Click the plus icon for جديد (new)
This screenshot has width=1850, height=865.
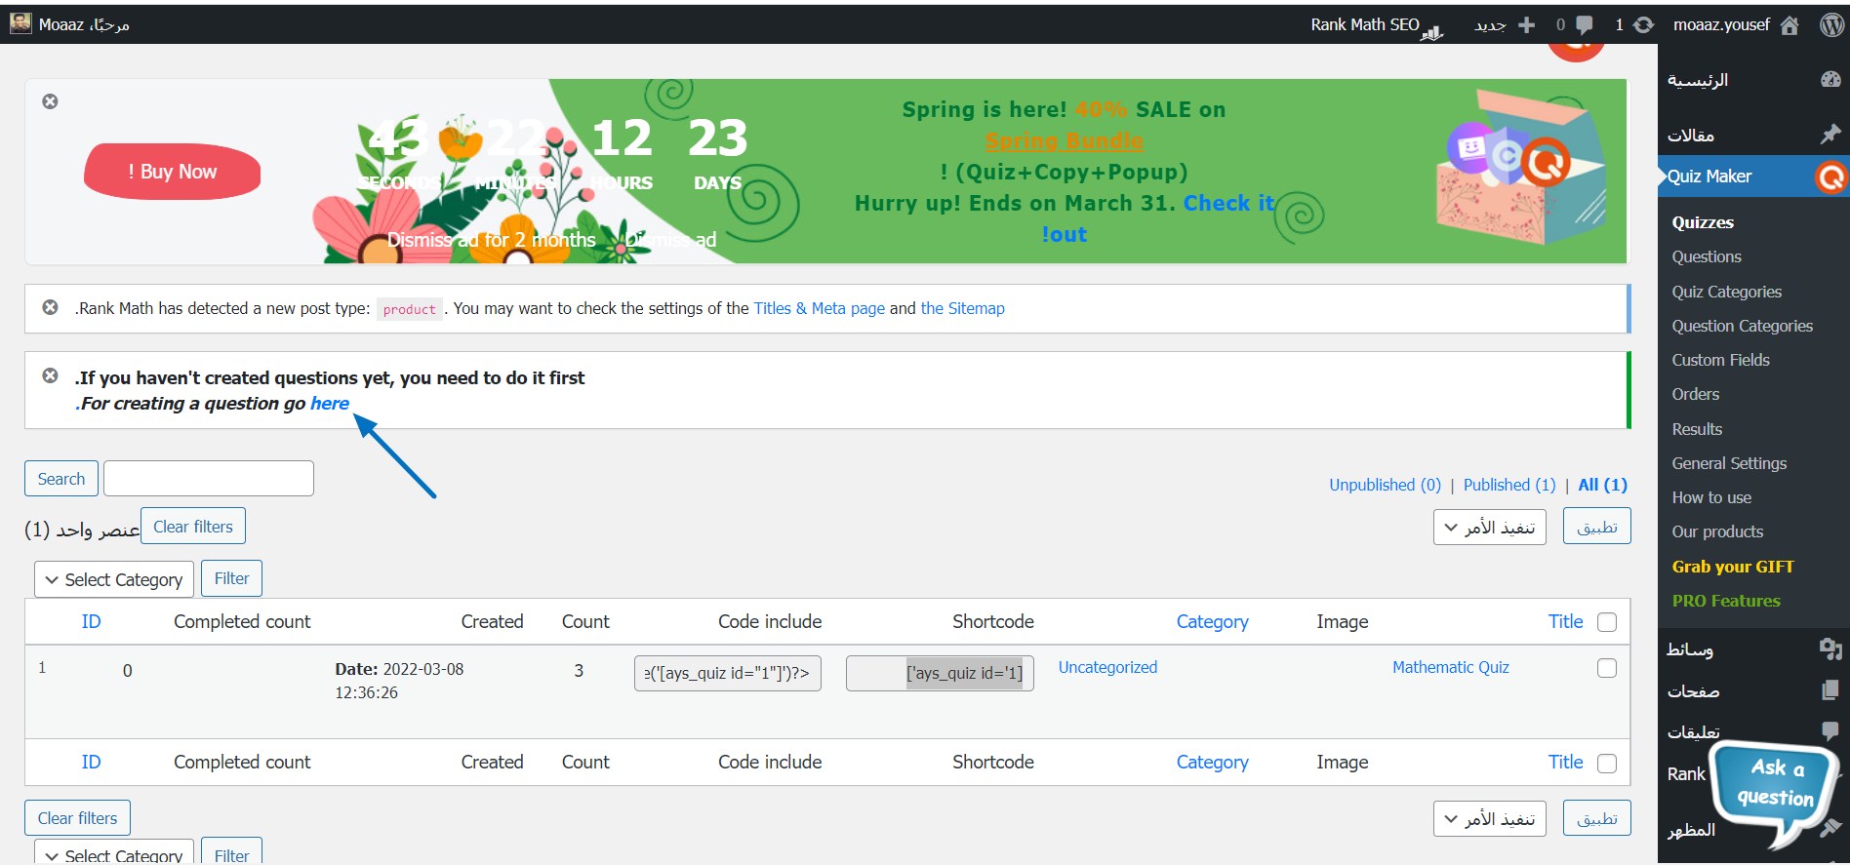click(x=1527, y=25)
